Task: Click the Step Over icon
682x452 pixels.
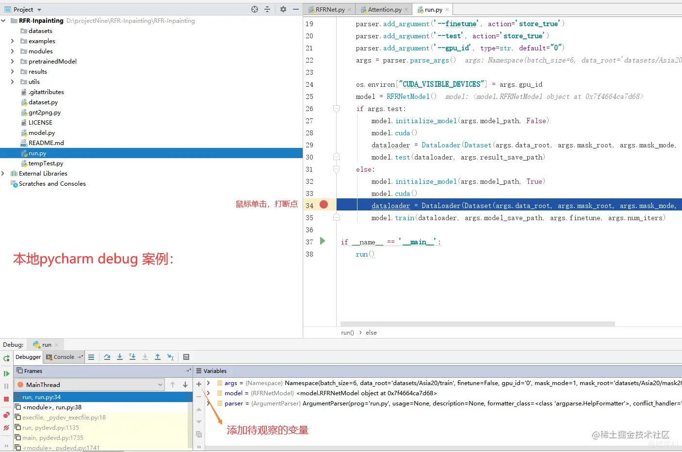Action: (x=107, y=357)
